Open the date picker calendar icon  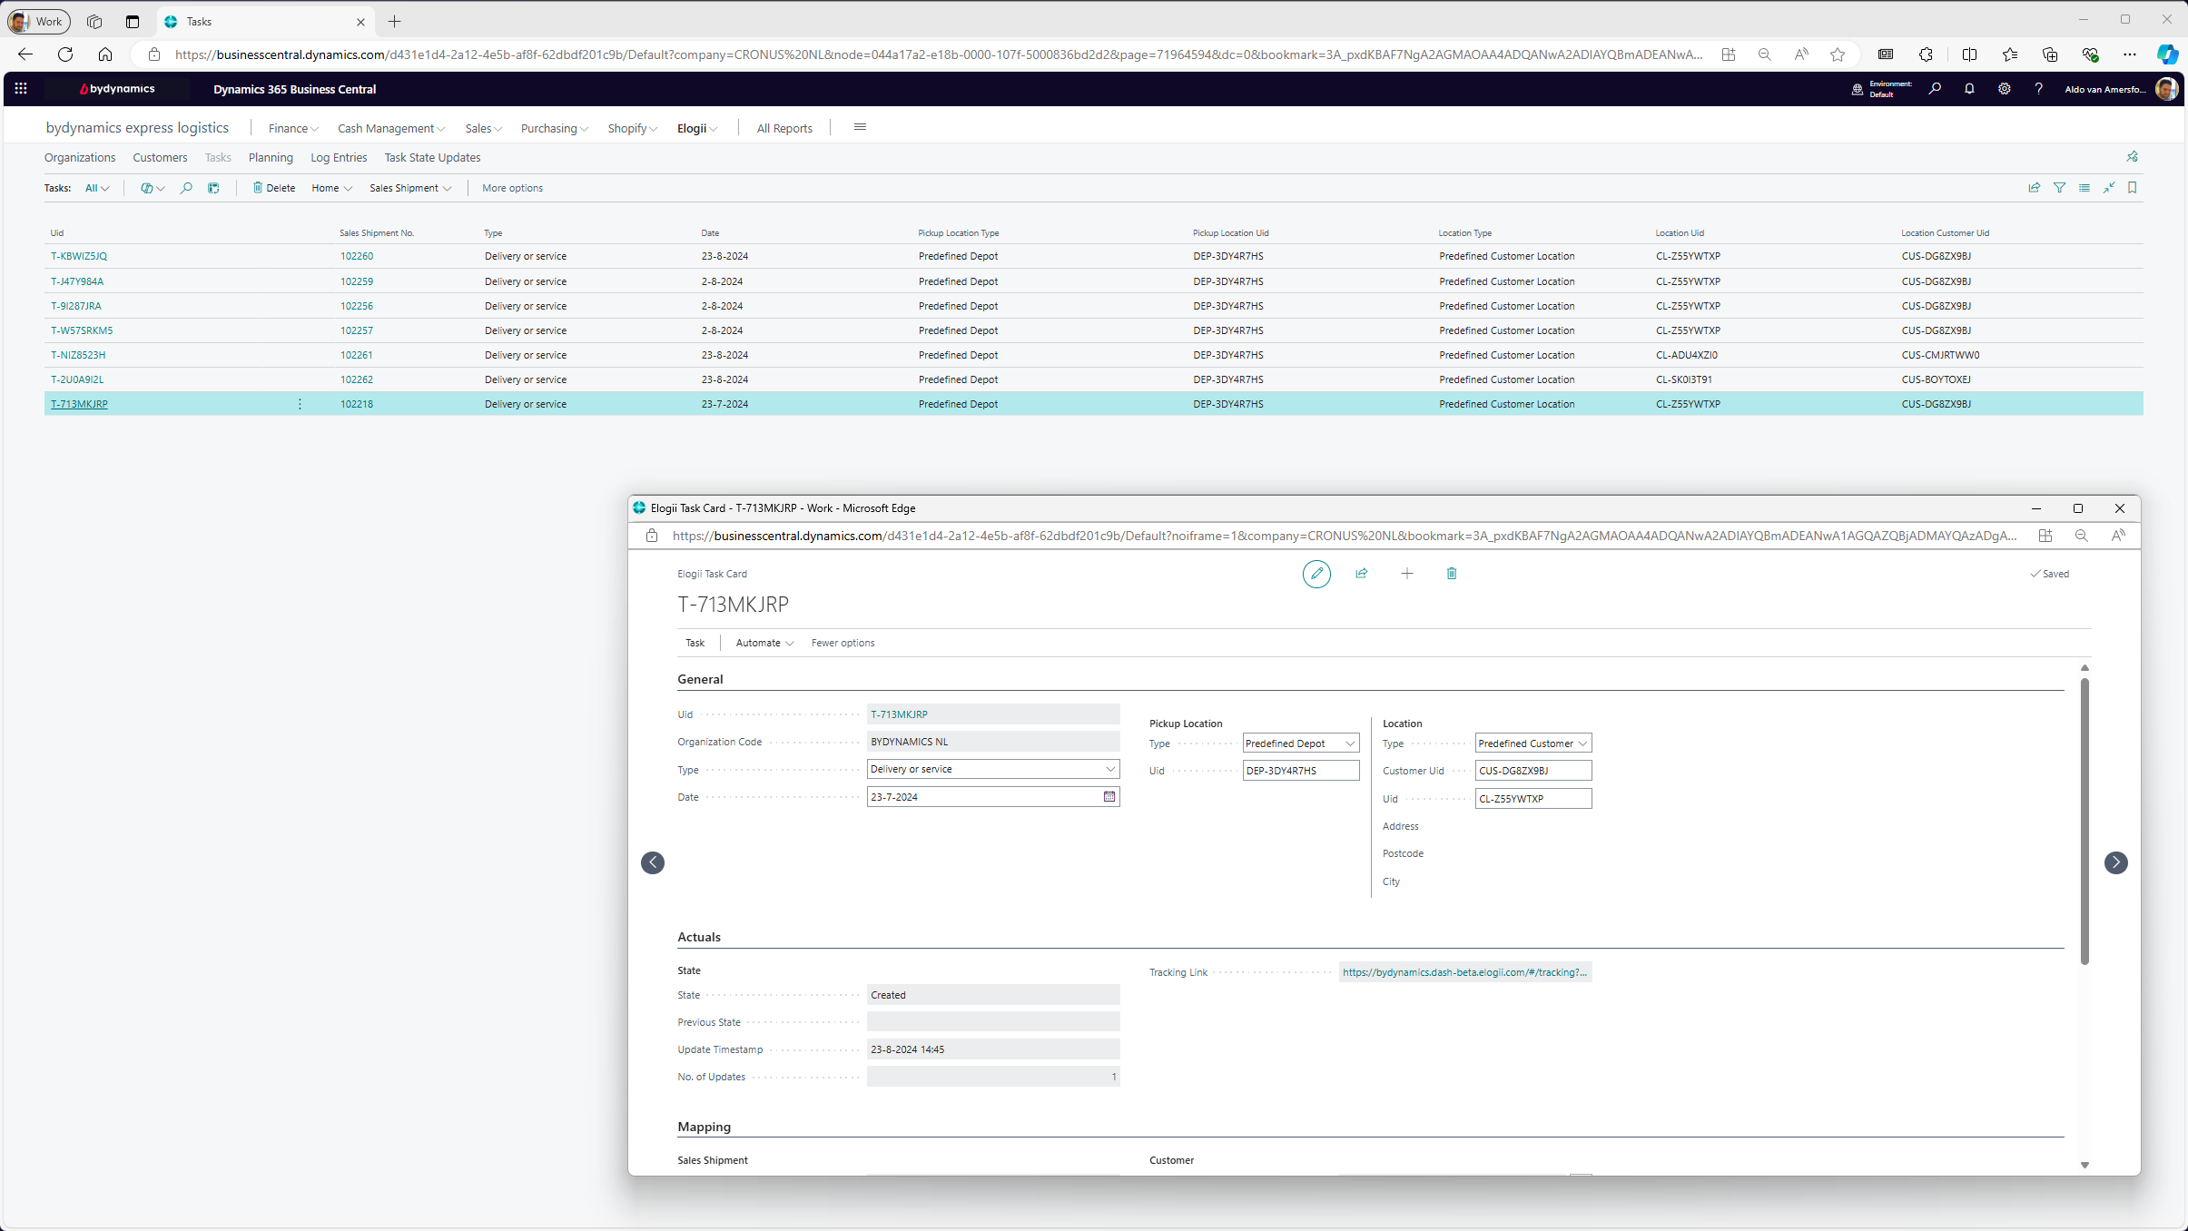coord(1109,797)
